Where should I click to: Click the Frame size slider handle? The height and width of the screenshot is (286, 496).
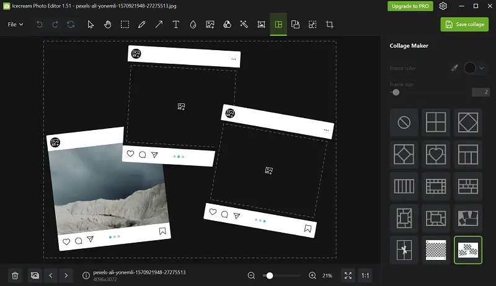[396, 92]
